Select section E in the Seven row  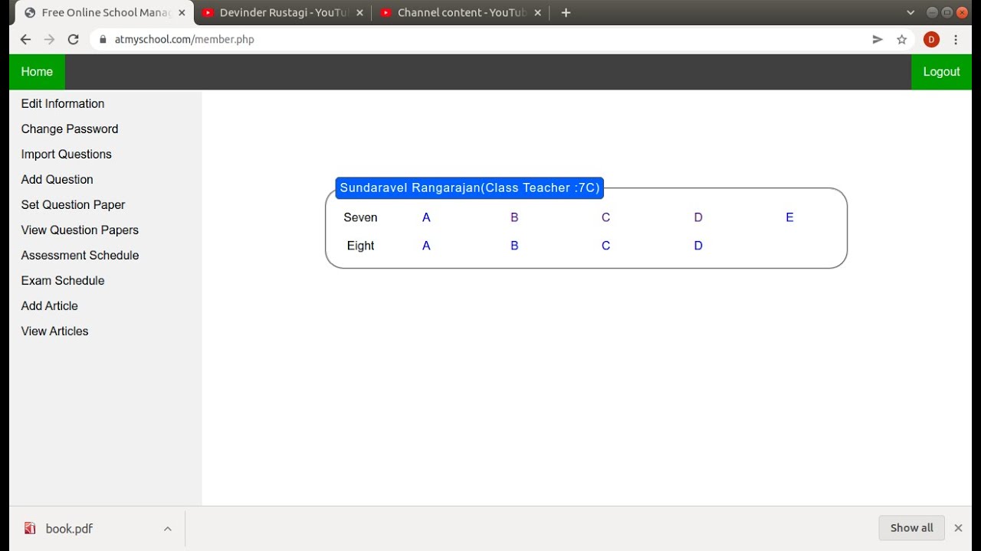[789, 218]
